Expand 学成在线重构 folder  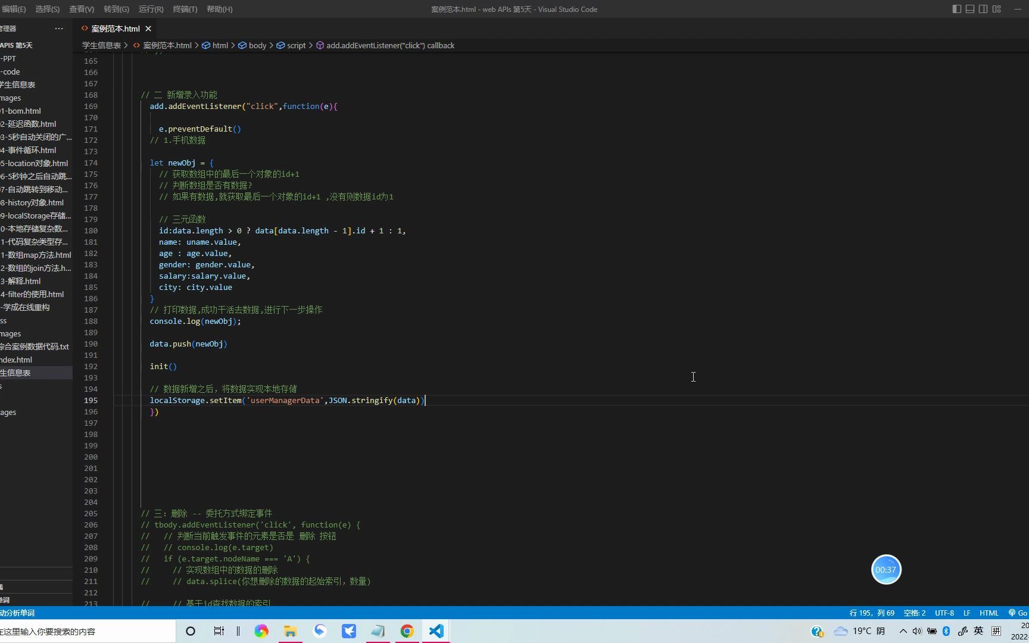point(25,307)
